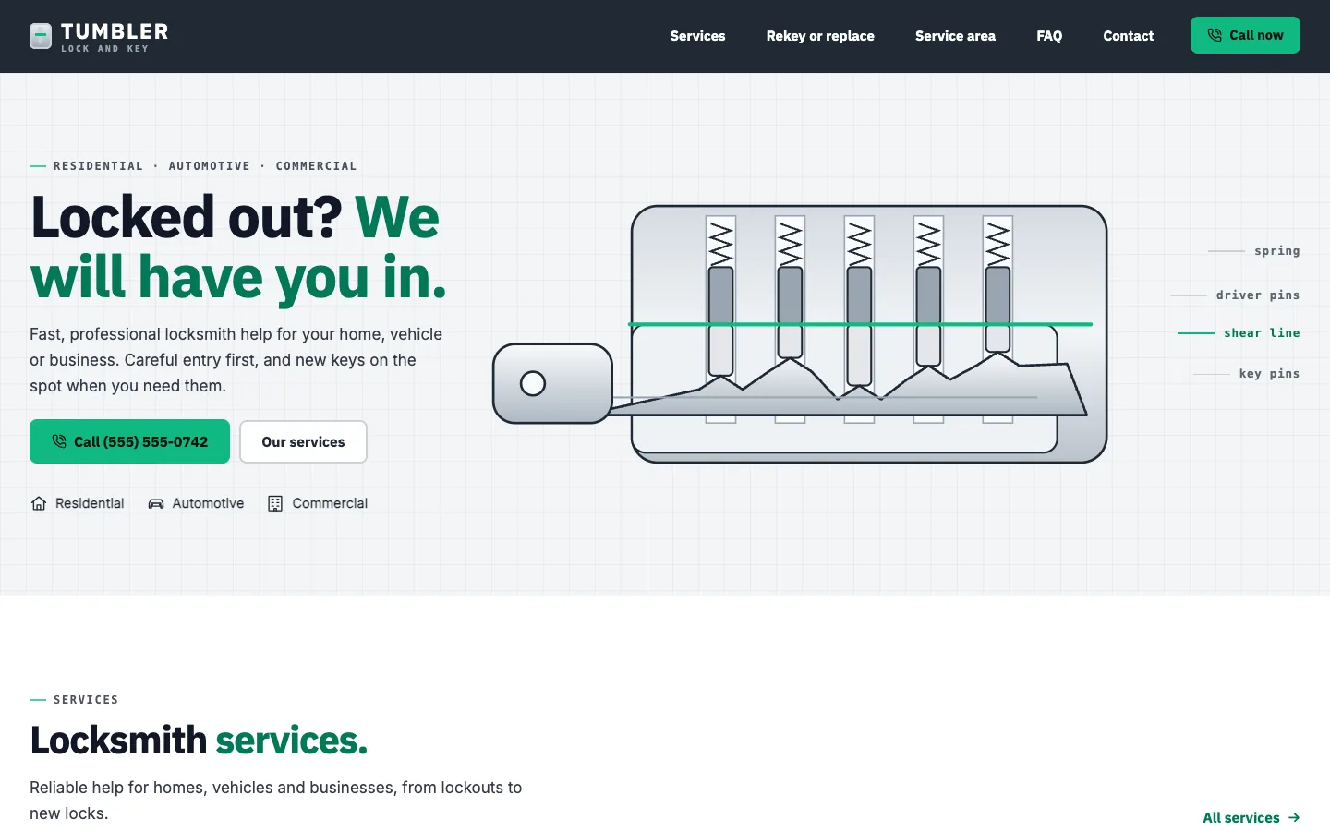The image size is (1330, 831).
Task: Open the Contact nav link
Action: [x=1128, y=36]
